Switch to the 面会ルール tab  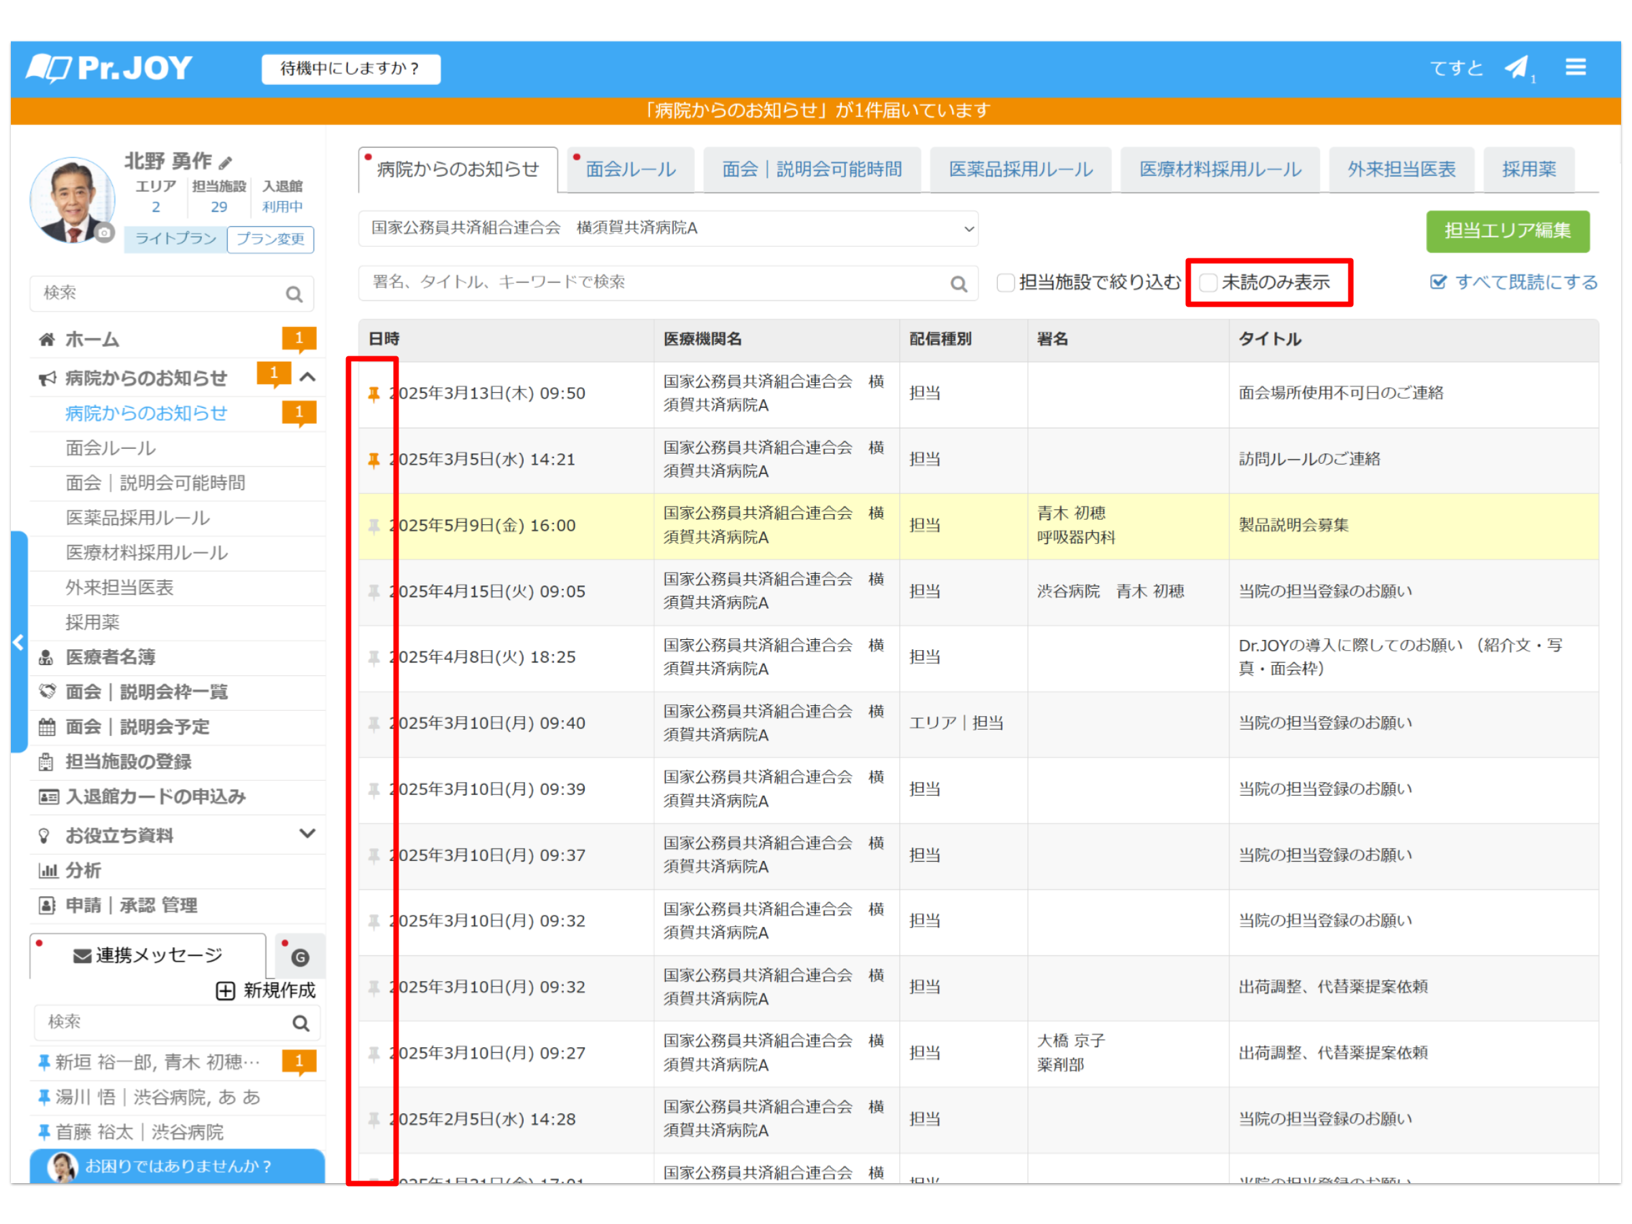point(631,170)
